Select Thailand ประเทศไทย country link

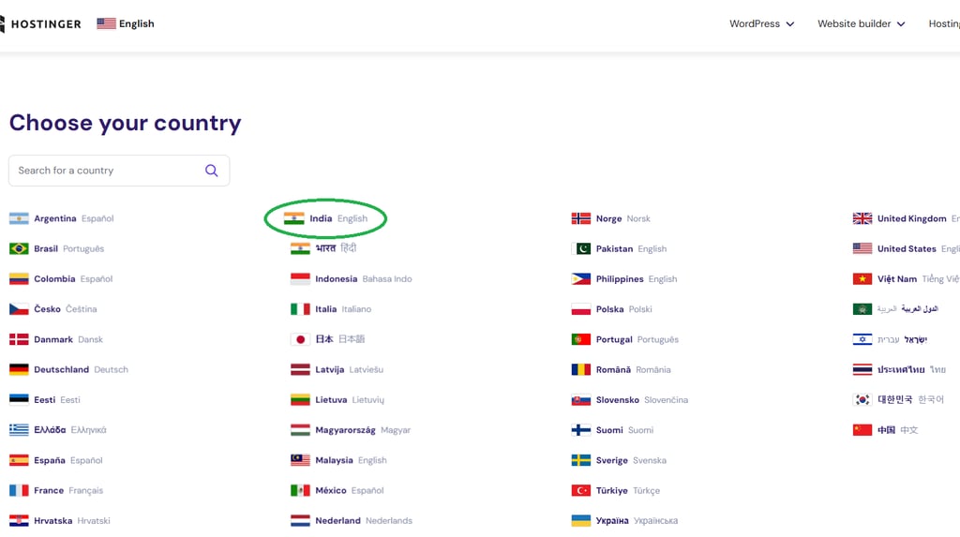click(899, 369)
